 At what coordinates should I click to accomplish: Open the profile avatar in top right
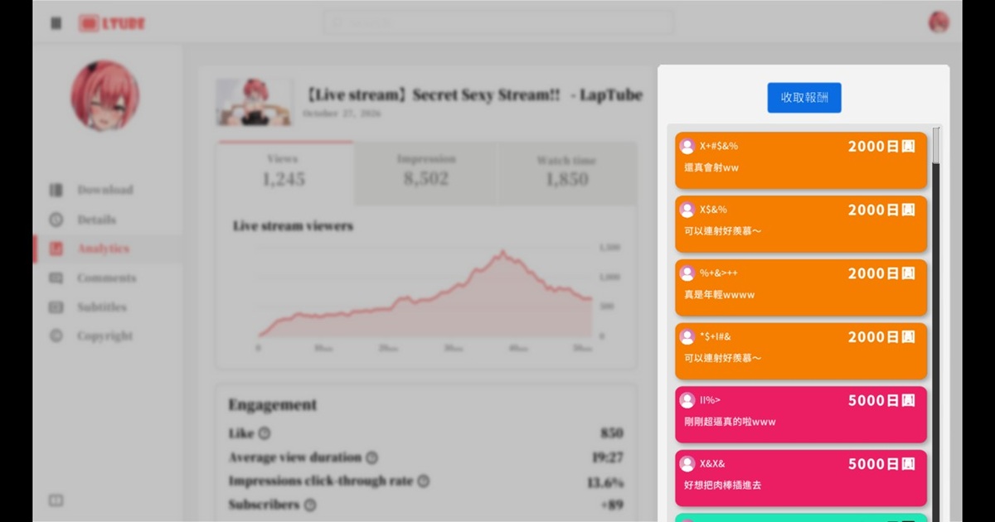pyautogui.click(x=938, y=22)
